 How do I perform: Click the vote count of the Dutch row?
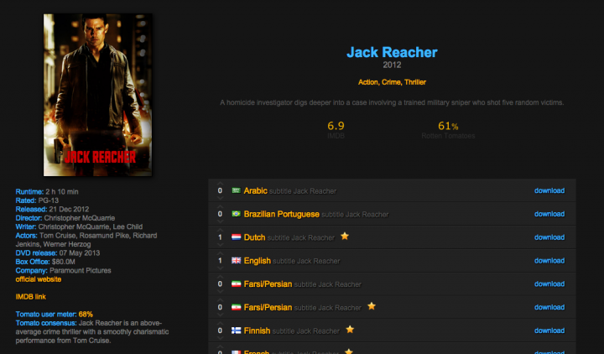[220, 237]
